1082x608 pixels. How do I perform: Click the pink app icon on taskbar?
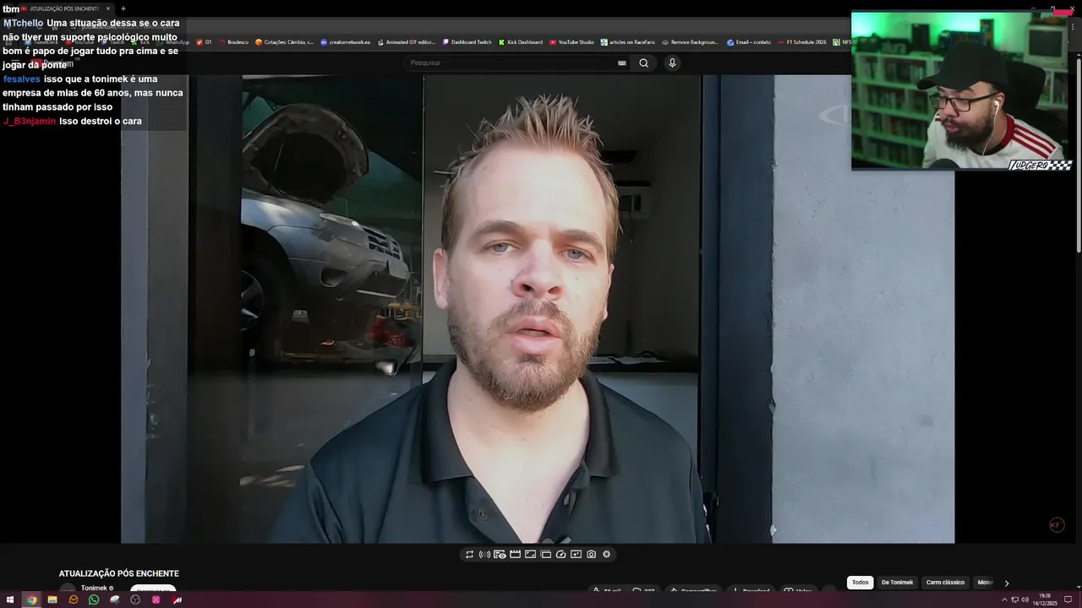[x=156, y=600]
